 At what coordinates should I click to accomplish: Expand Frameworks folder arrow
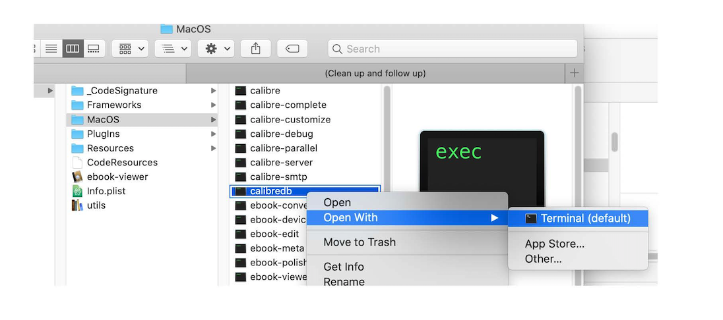[214, 105]
